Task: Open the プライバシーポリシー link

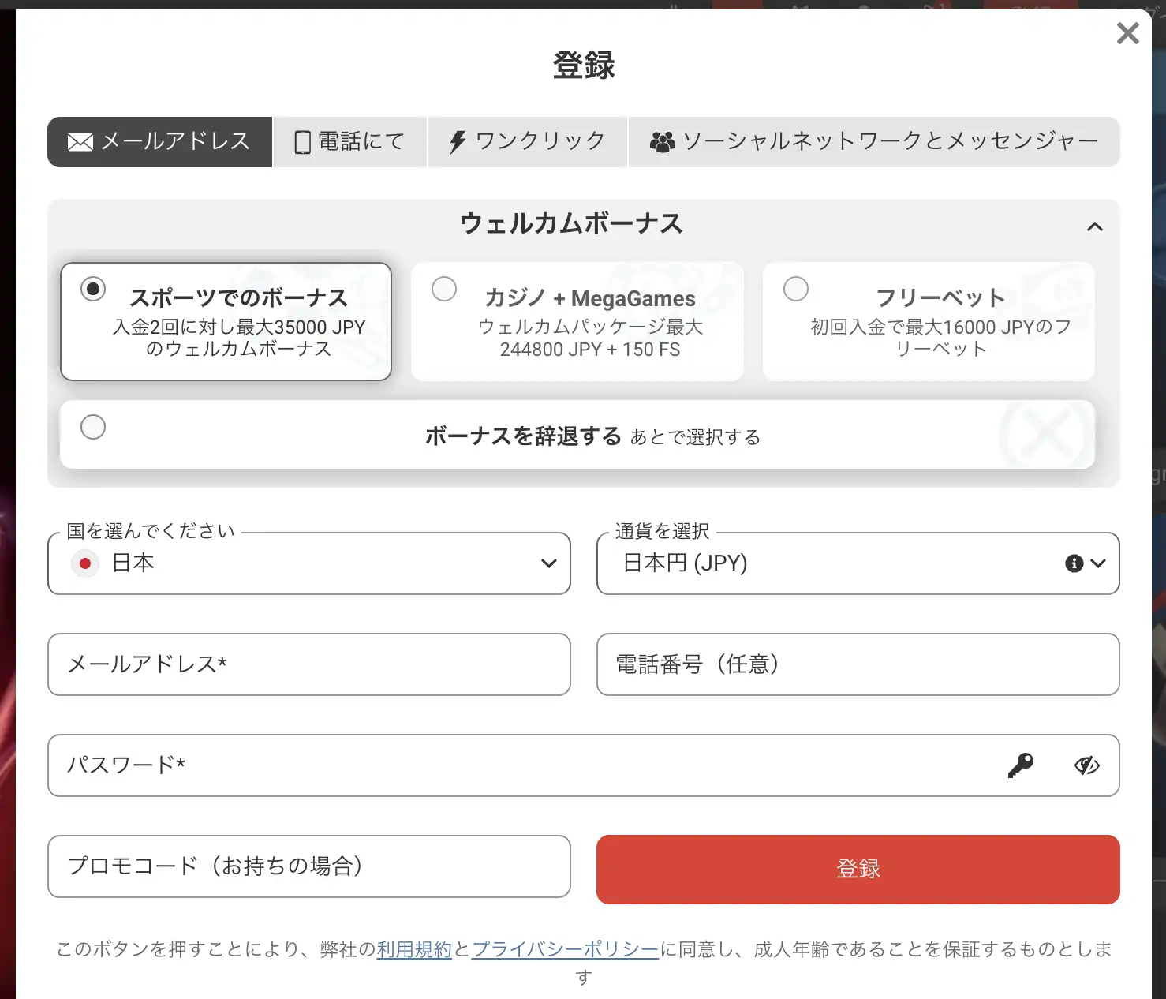Action: 565,949
